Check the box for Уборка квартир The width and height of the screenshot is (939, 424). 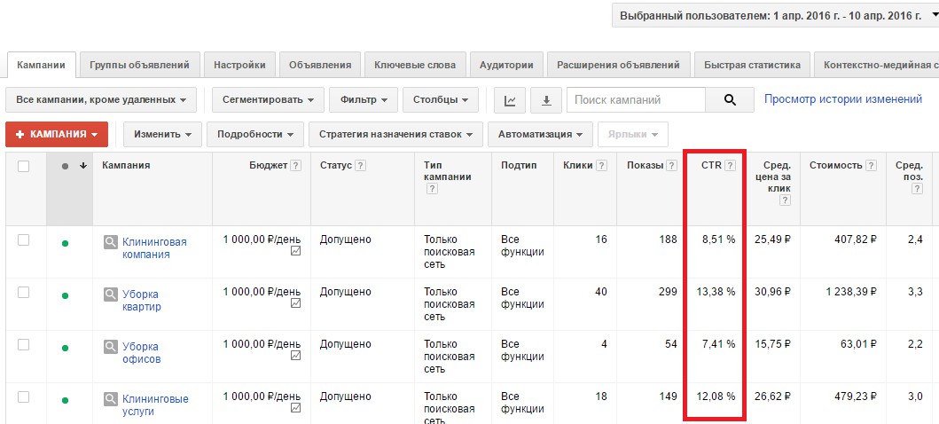[23, 292]
